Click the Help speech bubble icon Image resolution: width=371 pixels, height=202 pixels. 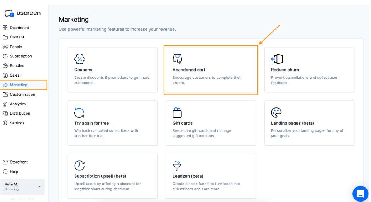click(5, 172)
